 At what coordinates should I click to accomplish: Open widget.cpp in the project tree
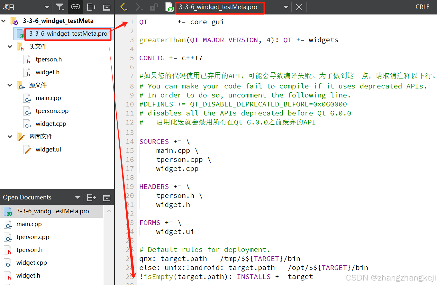click(51, 124)
